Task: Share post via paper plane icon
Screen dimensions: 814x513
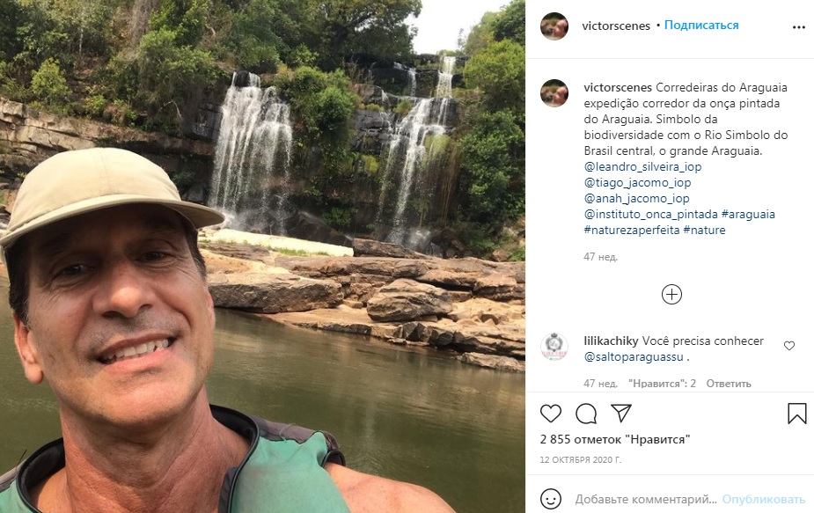Action: pyautogui.click(x=621, y=414)
